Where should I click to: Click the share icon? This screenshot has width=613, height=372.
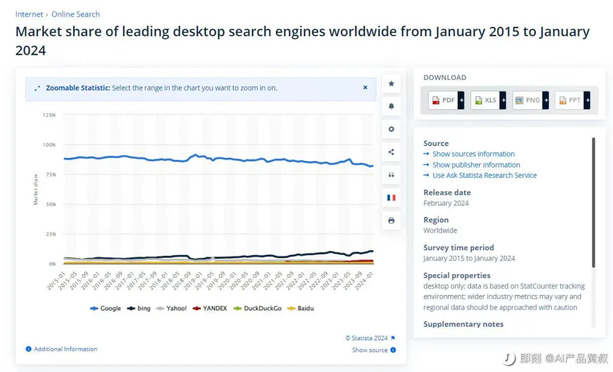click(391, 152)
